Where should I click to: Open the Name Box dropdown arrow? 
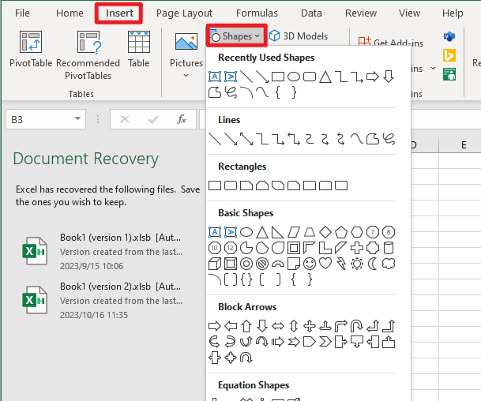[77, 119]
